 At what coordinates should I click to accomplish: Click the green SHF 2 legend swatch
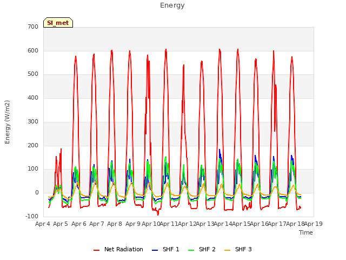tap(191, 250)
